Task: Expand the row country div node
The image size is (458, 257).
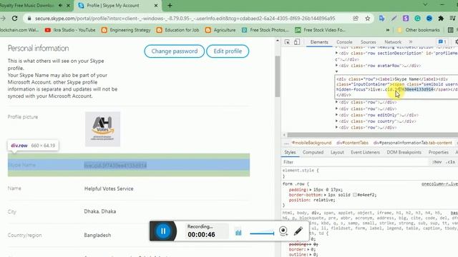Action: (x=336, y=121)
